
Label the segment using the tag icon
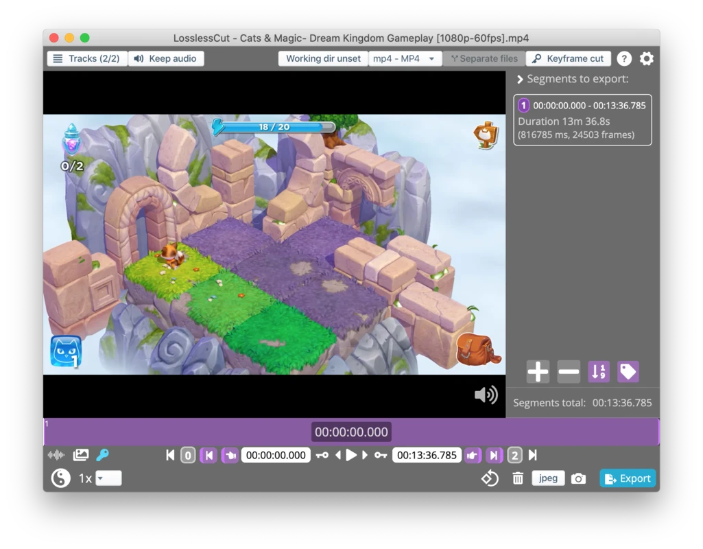628,372
